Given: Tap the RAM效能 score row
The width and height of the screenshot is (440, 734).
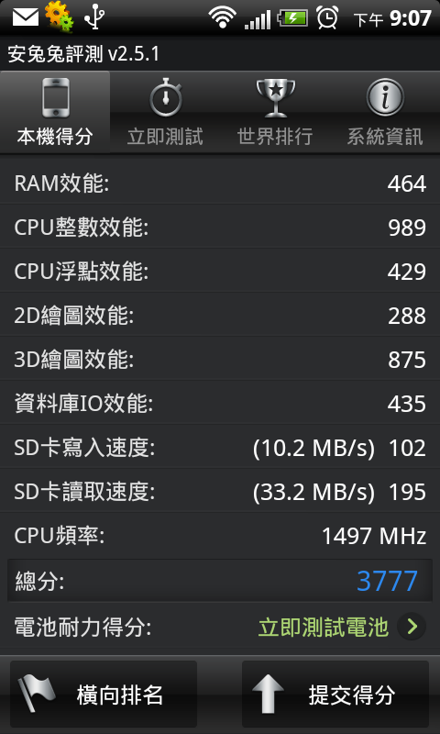Looking at the screenshot, I should click(220, 183).
